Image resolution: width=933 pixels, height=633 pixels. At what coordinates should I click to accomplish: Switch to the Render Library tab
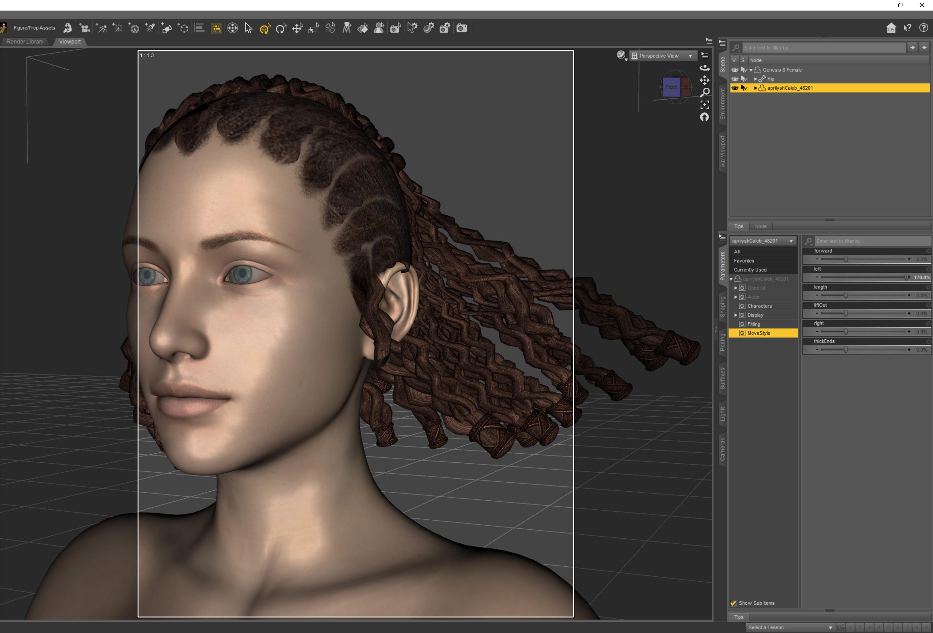[x=25, y=42]
